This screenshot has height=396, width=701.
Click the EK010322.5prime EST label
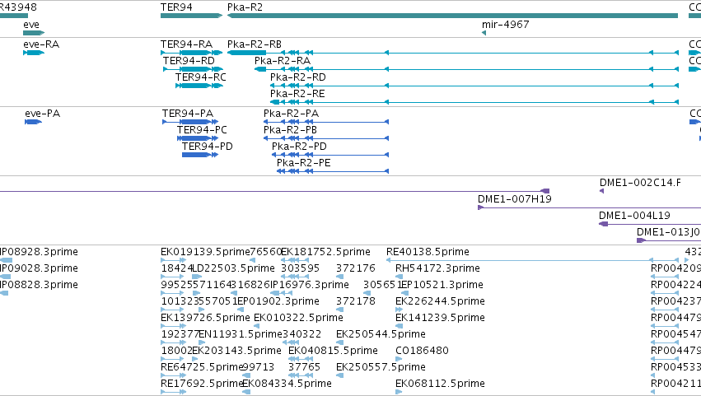coord(299,319)
